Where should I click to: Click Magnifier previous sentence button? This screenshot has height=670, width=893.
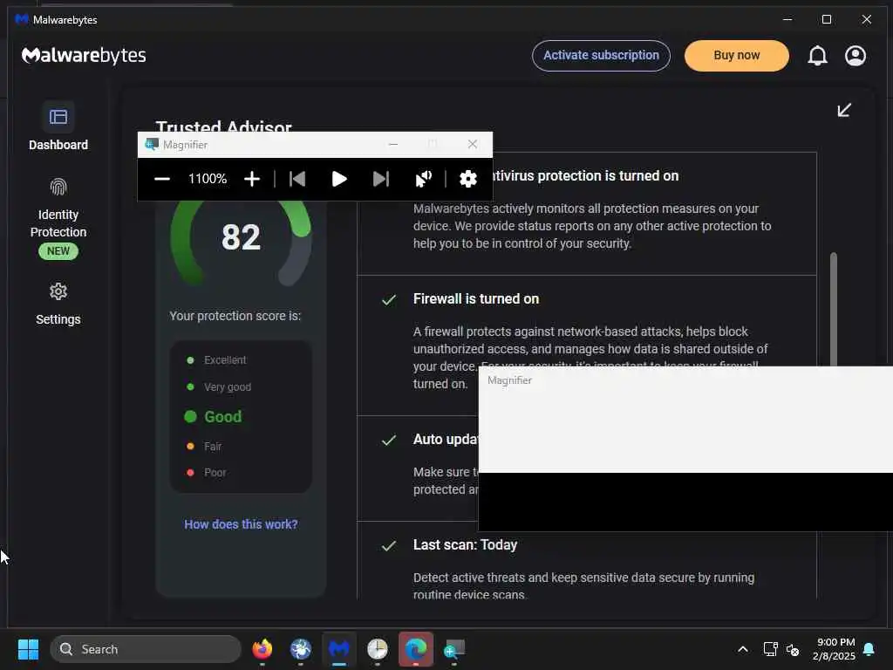pyautogui.click(x=297, y=179)
